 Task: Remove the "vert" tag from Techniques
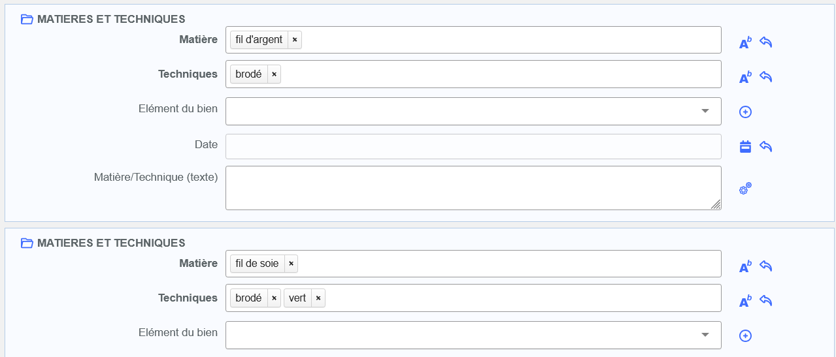[x=318, y=298]
